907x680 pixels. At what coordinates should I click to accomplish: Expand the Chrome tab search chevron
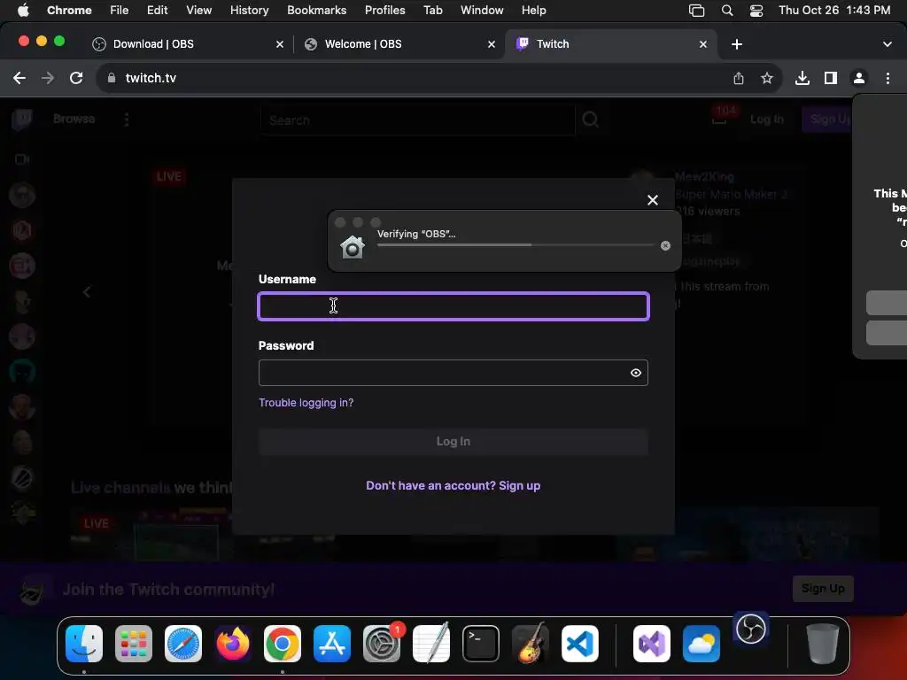click(888, 44)
